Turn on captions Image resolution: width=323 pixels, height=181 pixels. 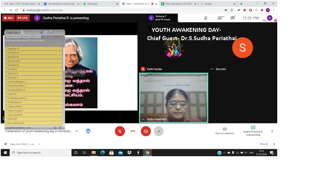click(x=224, y=131)
